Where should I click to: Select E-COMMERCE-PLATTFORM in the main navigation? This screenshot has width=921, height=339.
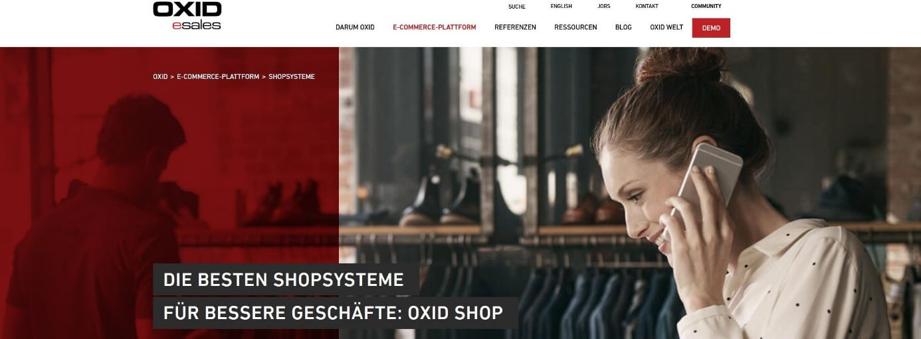point(435,28)
